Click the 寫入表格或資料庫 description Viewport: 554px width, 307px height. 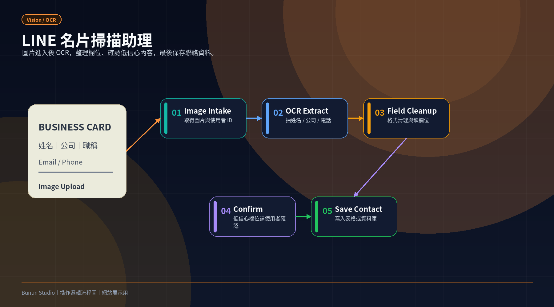[x=356, y=219]
